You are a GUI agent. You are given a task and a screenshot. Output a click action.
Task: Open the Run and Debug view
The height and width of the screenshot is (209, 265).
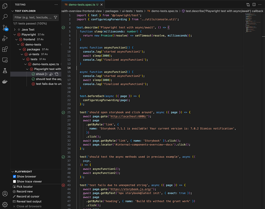pyautogui.click(x=5, y=38)
